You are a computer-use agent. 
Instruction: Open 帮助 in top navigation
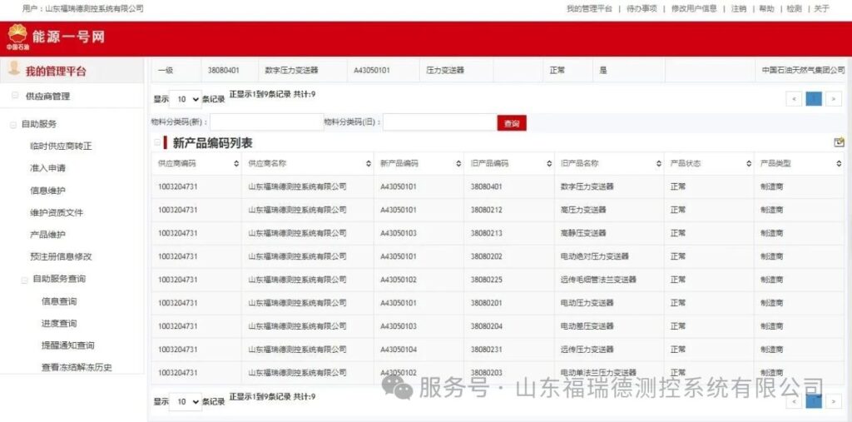point(766,8)
